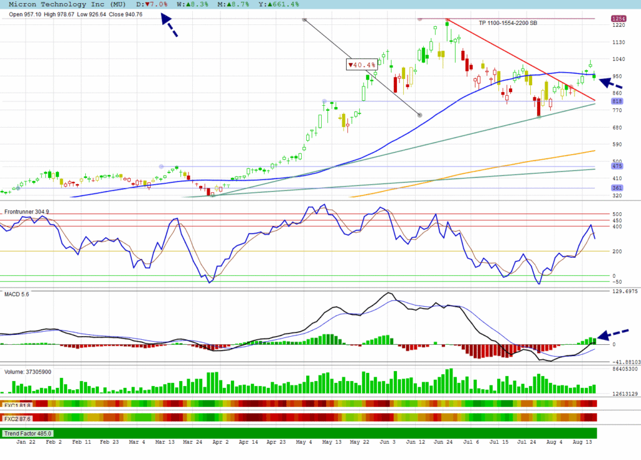Click the Close 940.76 price readout
Screen dimensions: 641x460
pyautogui.click(x=125, y=14)
